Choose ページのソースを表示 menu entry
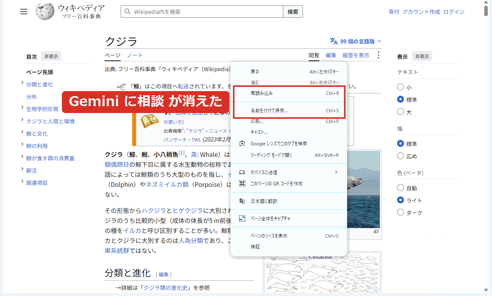Viewport: 492px width, 296px height. click(289, 236)
